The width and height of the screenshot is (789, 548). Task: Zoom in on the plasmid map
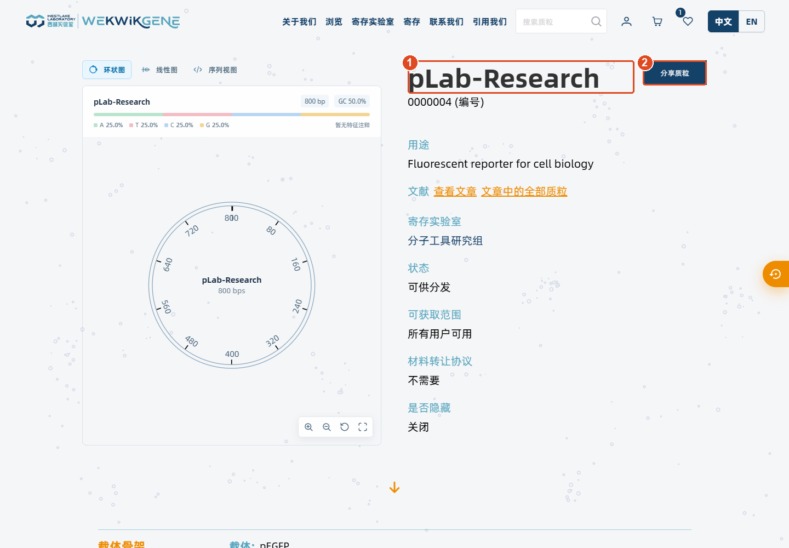pos(309,427)
